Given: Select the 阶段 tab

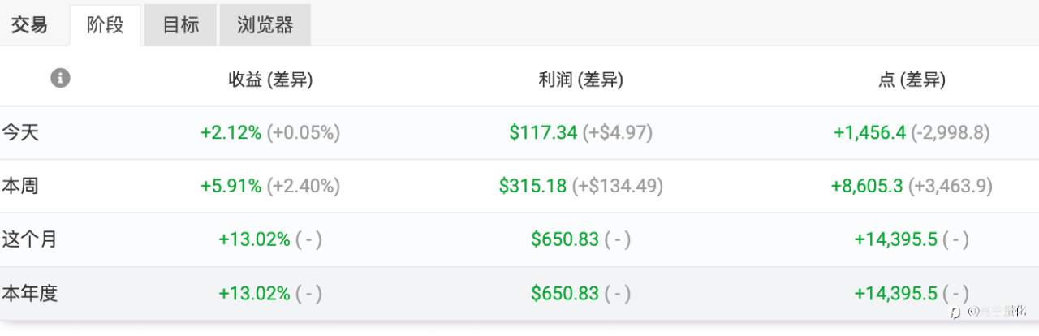Looking at the screenshot, I should tap(106, 25).
